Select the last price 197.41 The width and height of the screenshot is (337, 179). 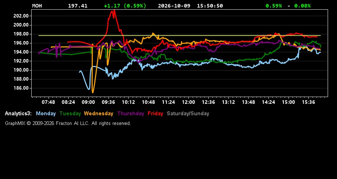(x=78, y=6)
